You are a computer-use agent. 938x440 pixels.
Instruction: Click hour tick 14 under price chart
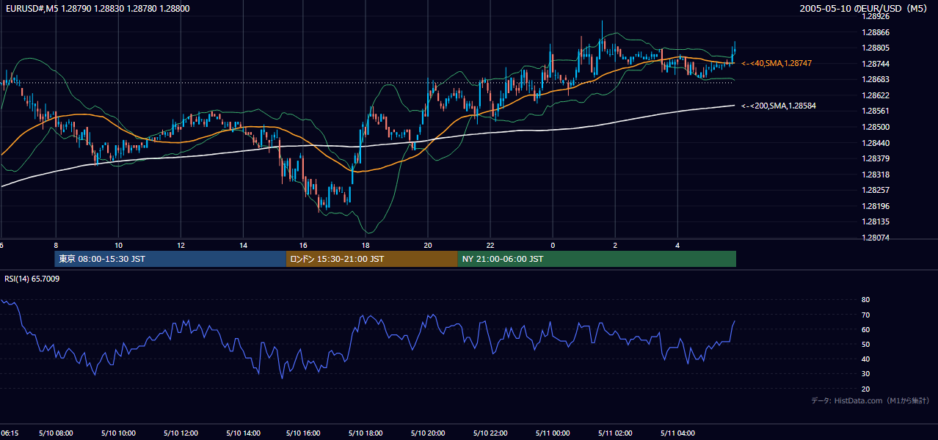(x=243, y=246)
